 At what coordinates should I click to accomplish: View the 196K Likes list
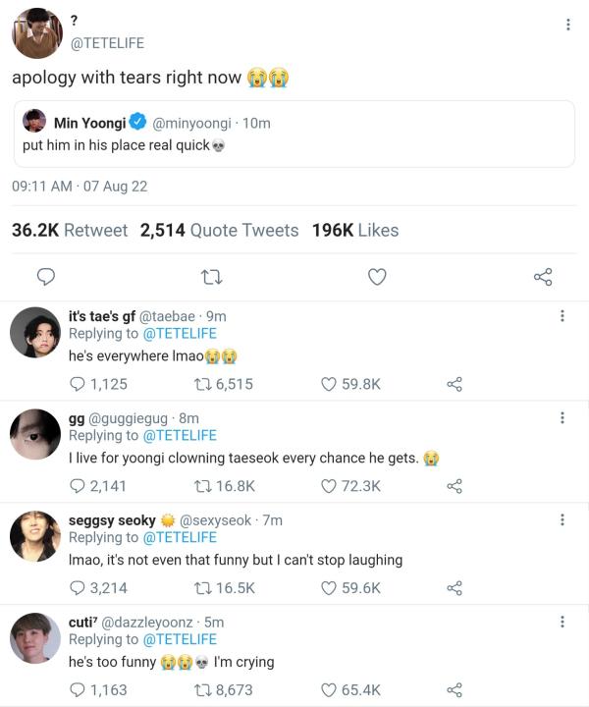coord(355,230)
